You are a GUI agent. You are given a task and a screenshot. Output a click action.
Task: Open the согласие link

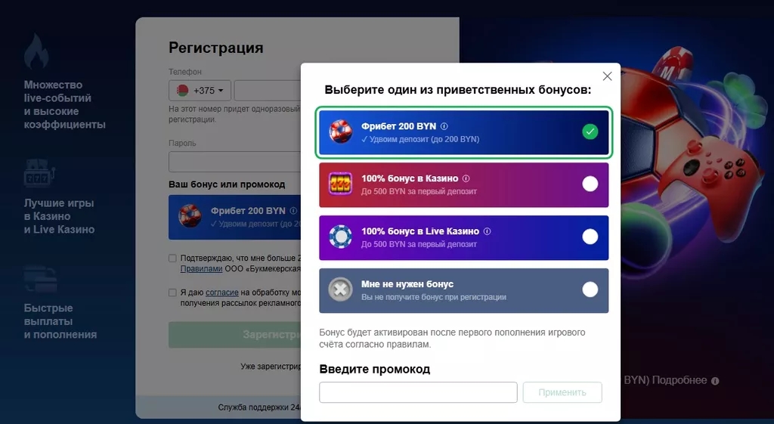click(x=222, y=292)
